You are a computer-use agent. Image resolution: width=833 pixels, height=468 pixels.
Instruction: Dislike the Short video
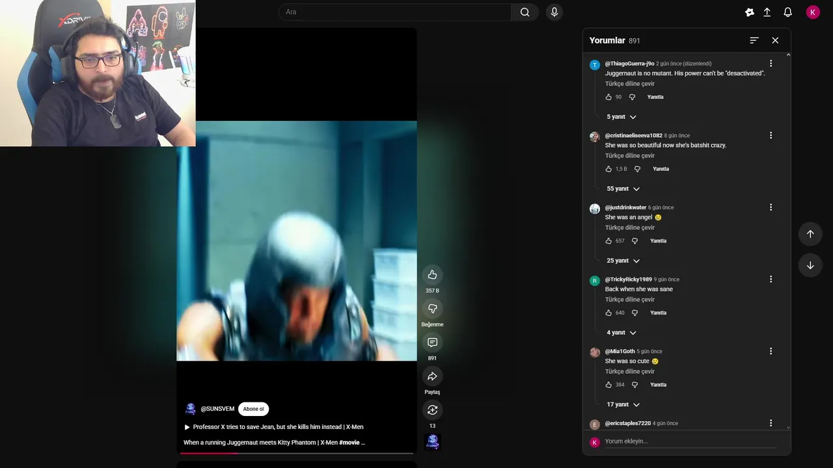click(x=432, y=308)
